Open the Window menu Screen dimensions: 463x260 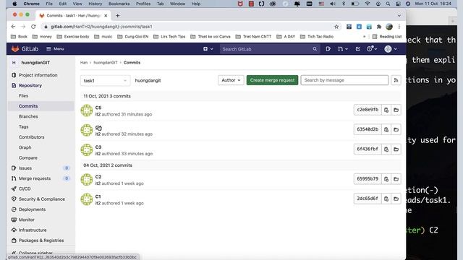(177, 4)
